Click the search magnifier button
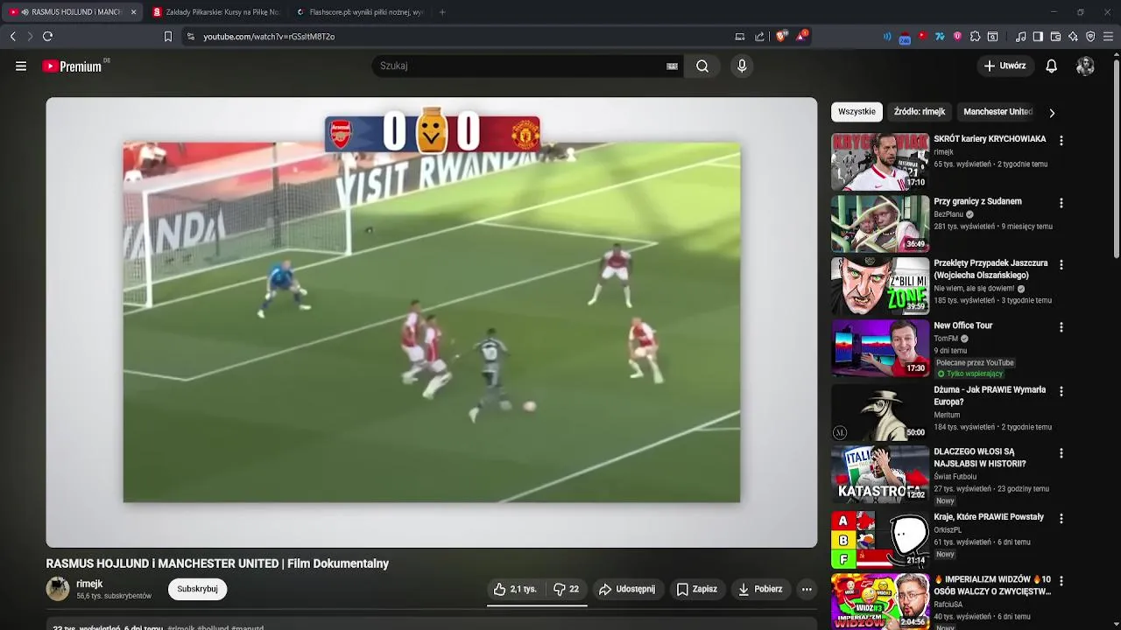 click(x=702, y=66)
